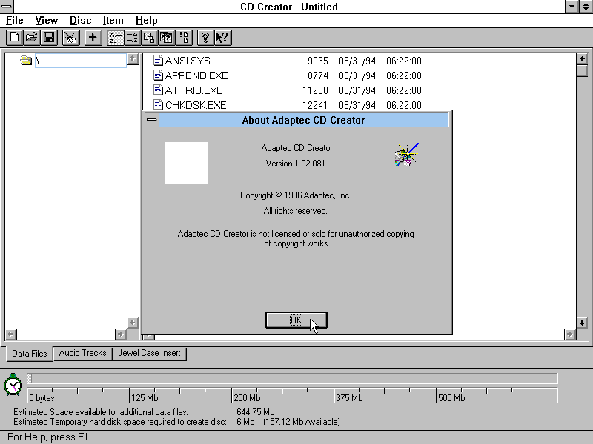This screenshot has width=593, height=444.
Task: Sort files descending with Z-A icon
Action: [132, 37]
